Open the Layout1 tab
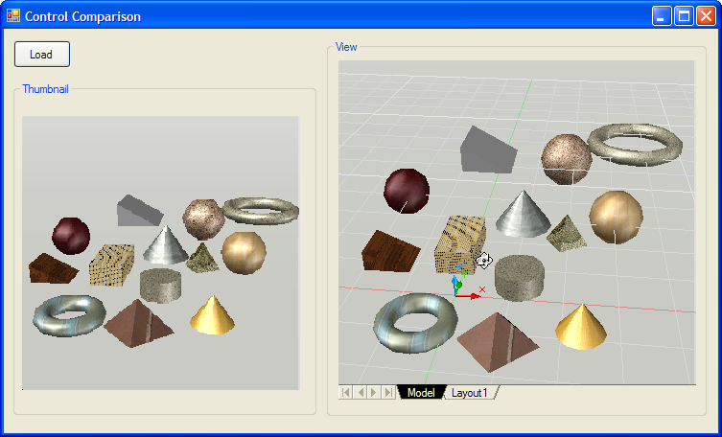Image resolution: width=722 pixels, height=437 pixels. coord(470,393)
